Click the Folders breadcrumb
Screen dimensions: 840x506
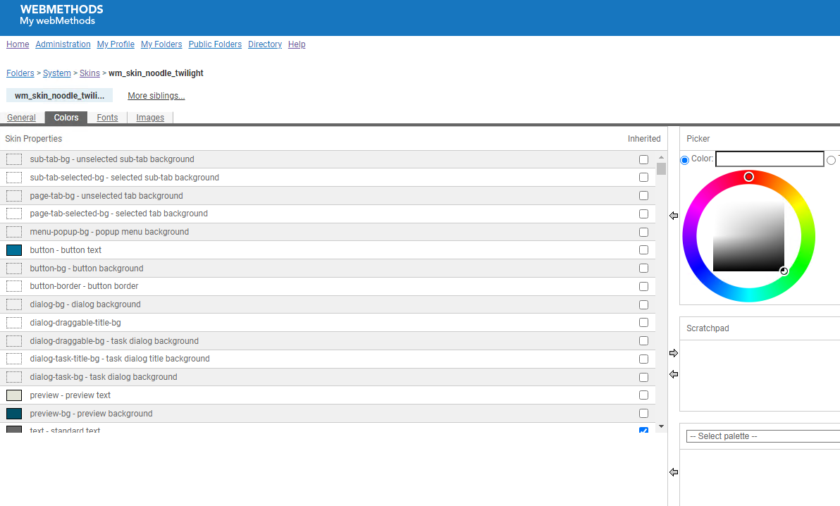coord(20,73)
